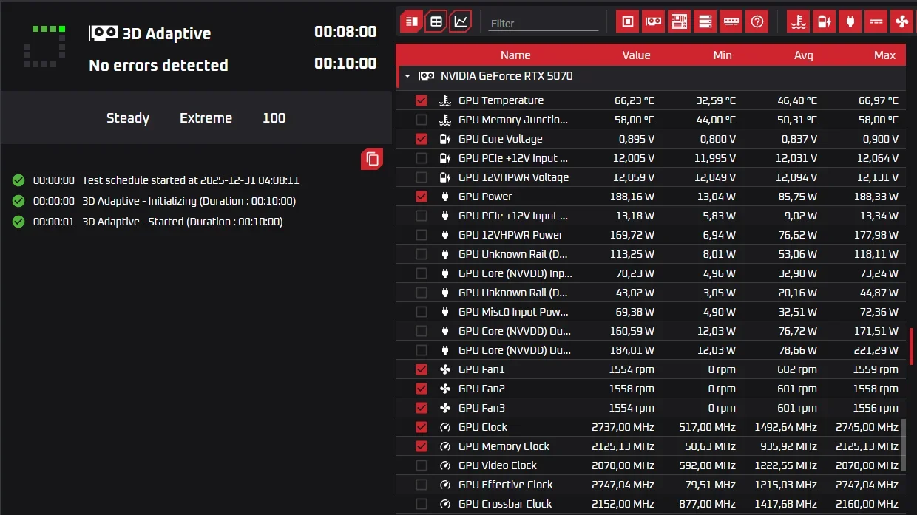Click the 100 usage limit value
Image resolution: width=917 pixels, height=515 pixels.
[x=274, y=118]
